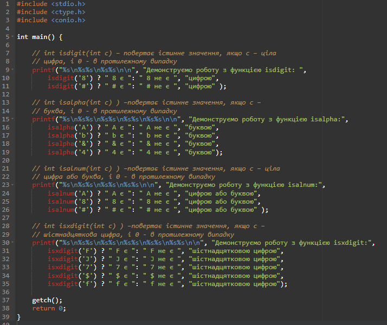The image size is (387, 325).
Task: Collapse the main function fold arrow on line 5
Action: point(12,37)
